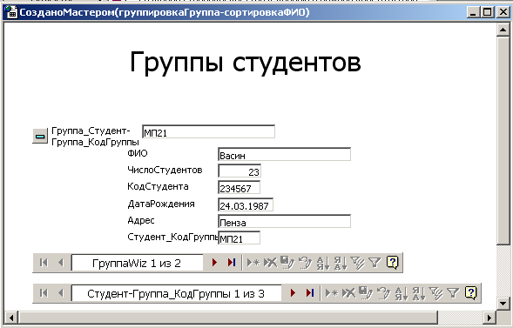
Task: Click the Студент_КодГруппы field МП21
Action: 240,238
